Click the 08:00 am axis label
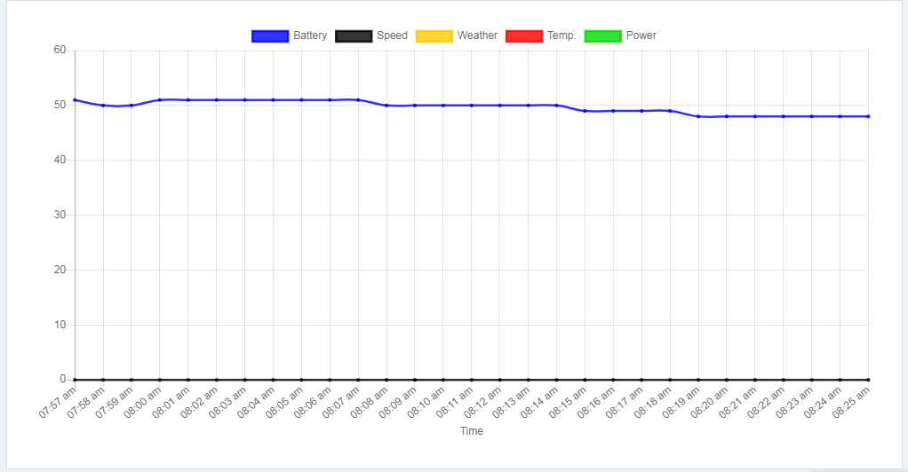Viewport: 908px width, 472px height. 142,402
